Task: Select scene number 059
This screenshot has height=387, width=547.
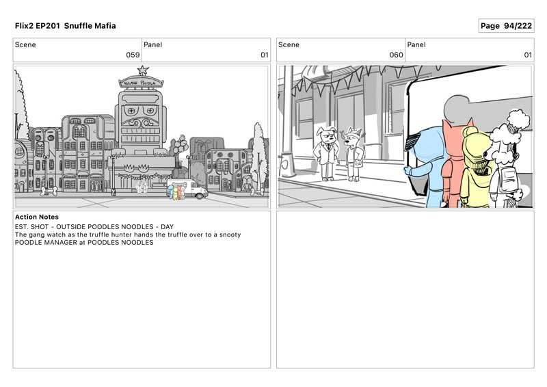Action: [x=133, y=55]
